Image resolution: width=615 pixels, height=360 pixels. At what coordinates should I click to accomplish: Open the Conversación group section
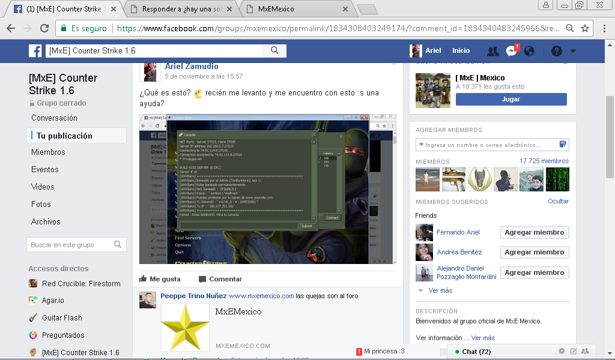coord(54,118)
